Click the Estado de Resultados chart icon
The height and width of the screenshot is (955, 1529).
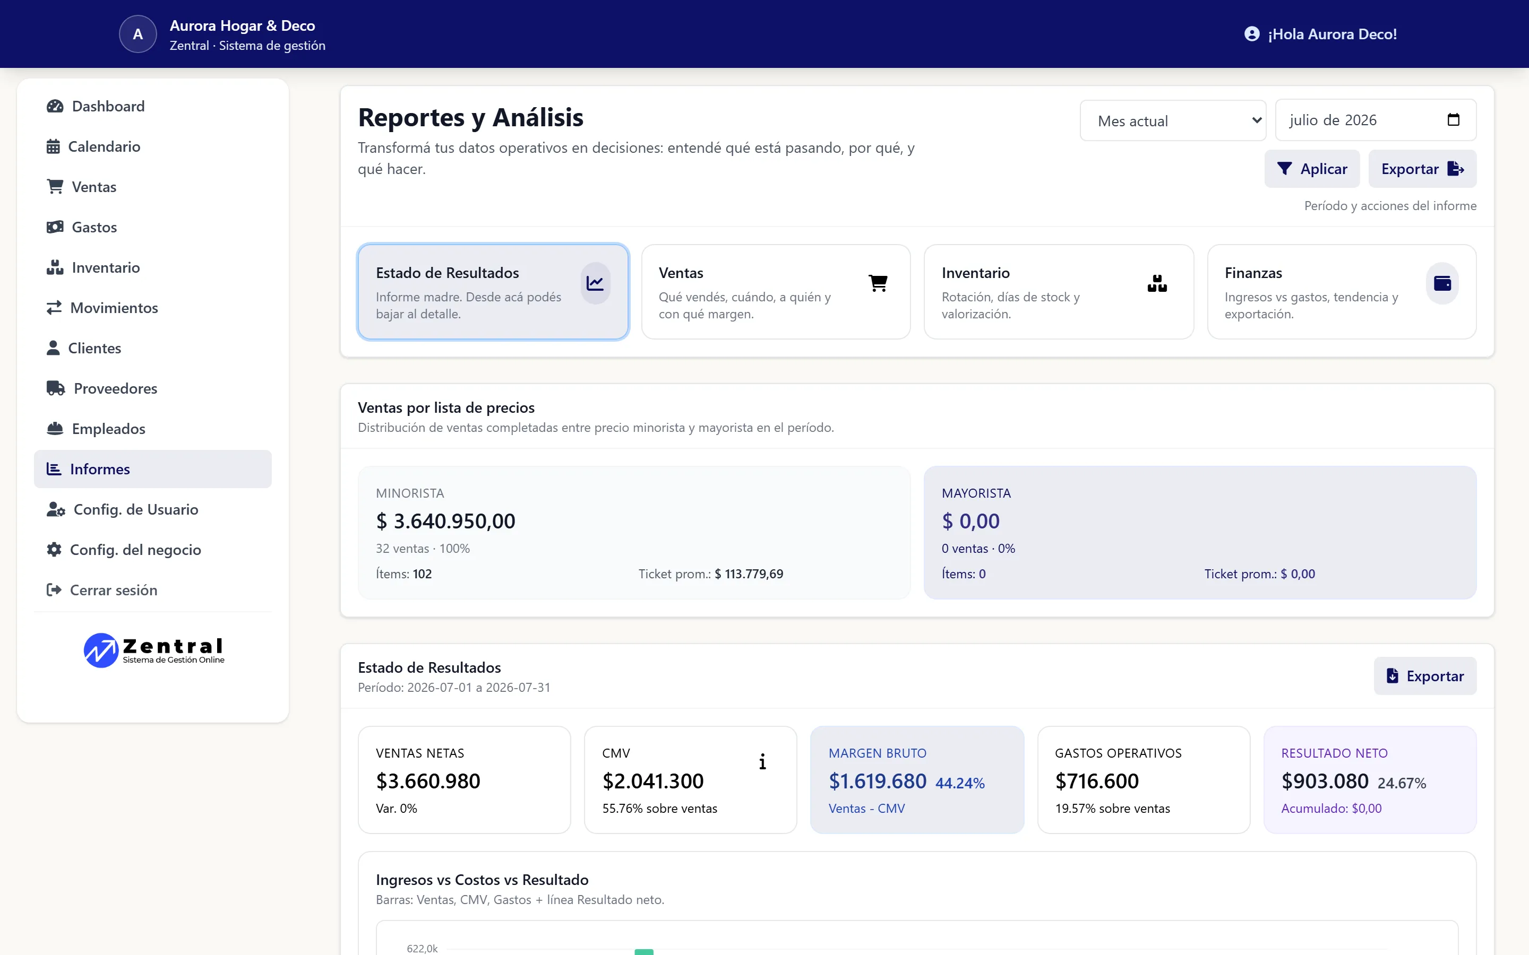[595, 283]
